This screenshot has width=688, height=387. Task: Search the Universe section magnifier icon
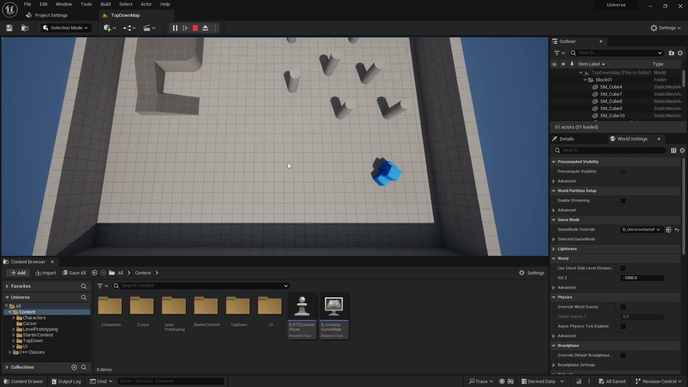[83, 297]
